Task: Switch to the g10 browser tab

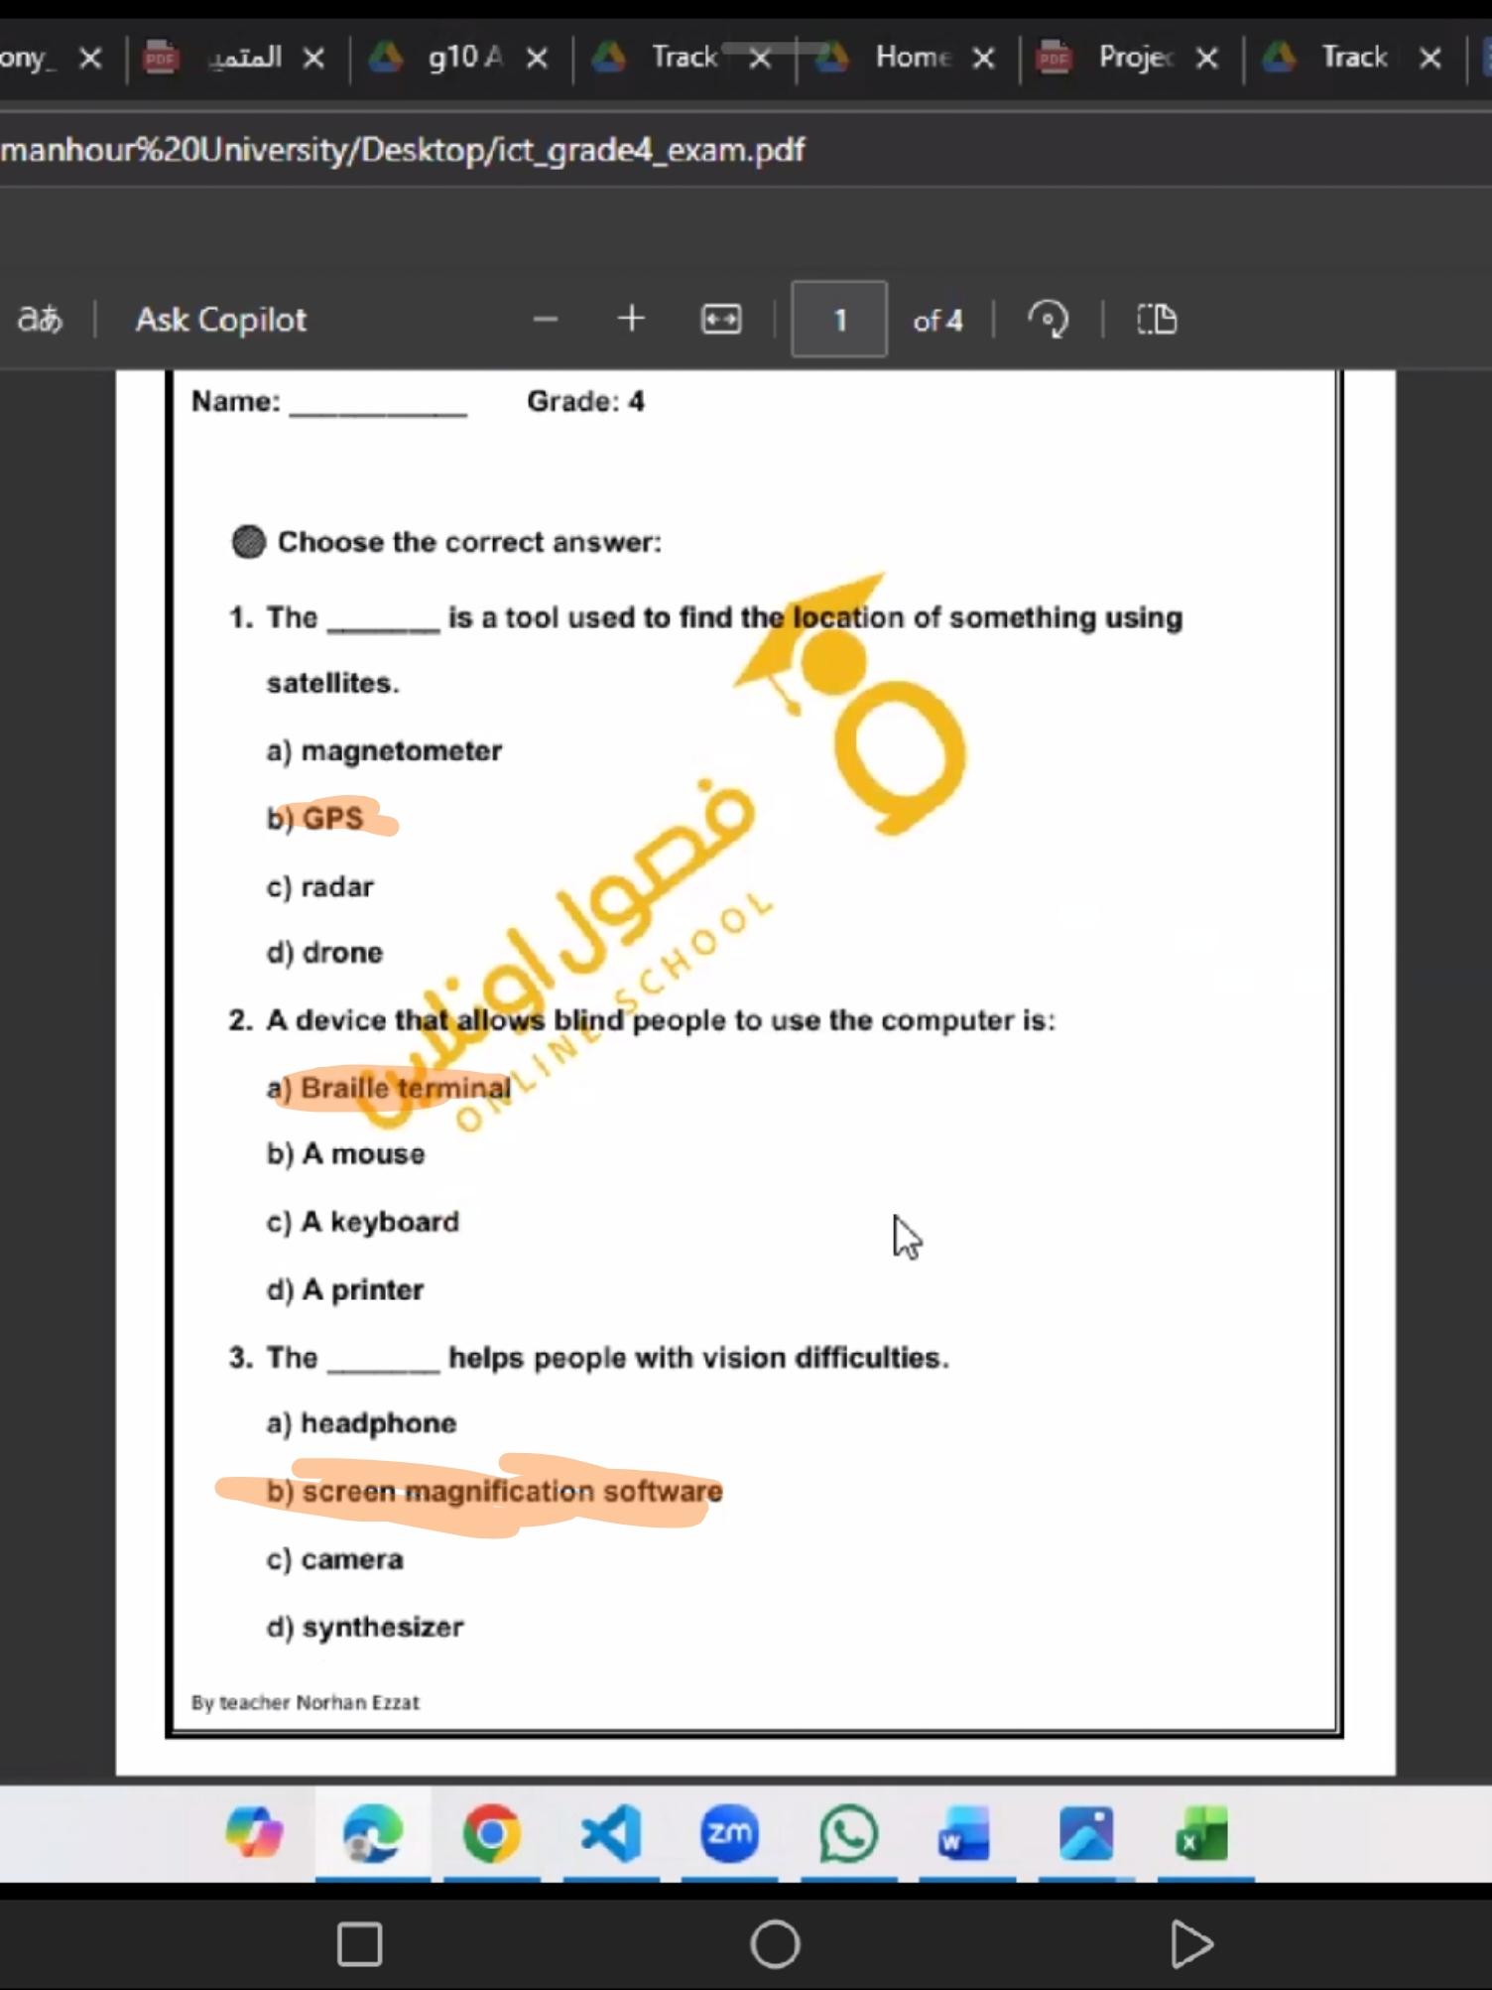Action: click(x=462, y=58)
